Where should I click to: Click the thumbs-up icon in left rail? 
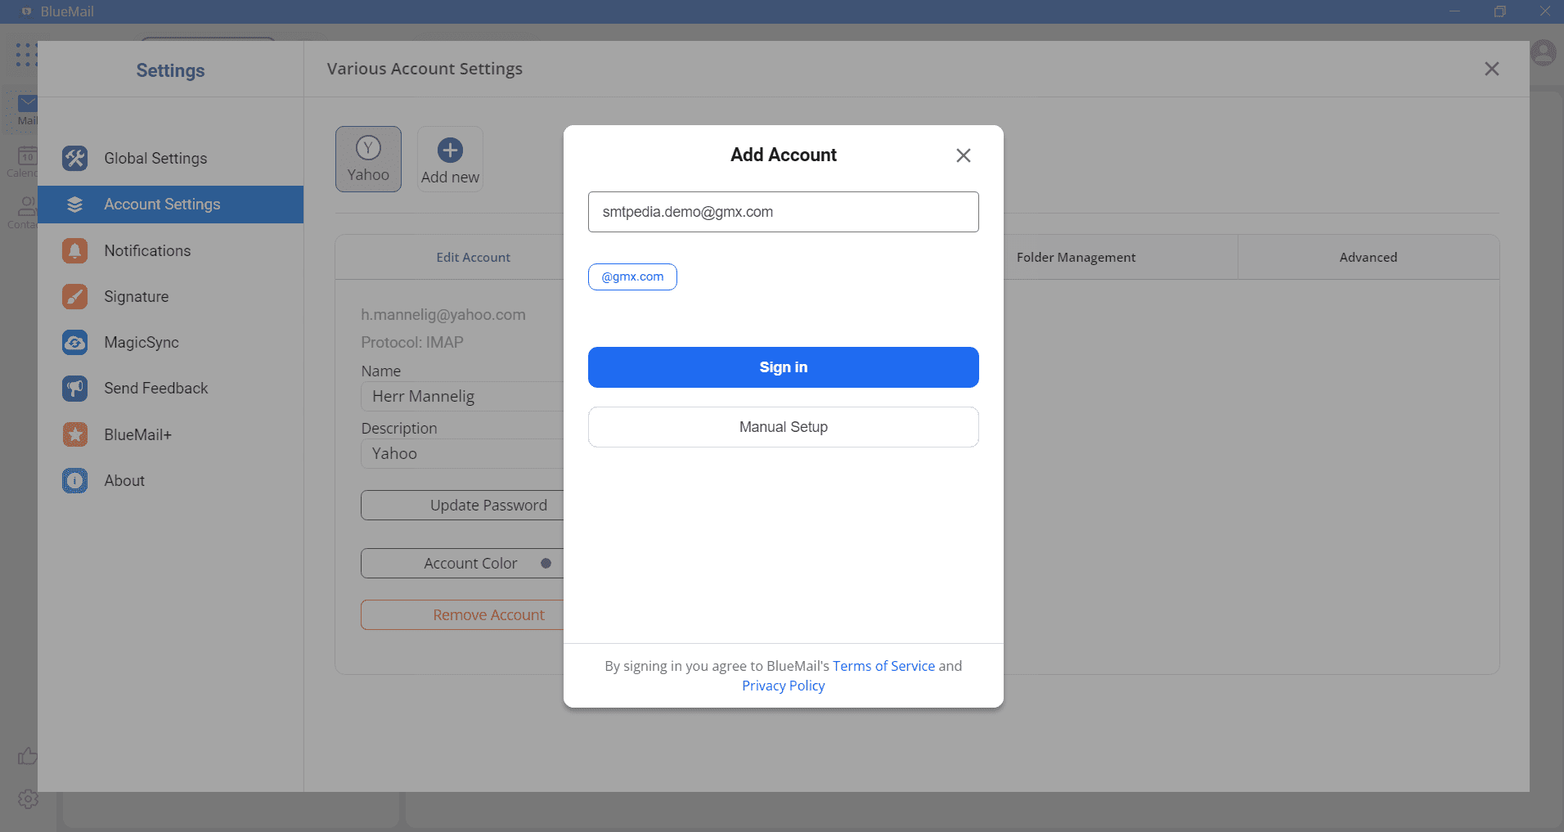(x=28, y=756)
